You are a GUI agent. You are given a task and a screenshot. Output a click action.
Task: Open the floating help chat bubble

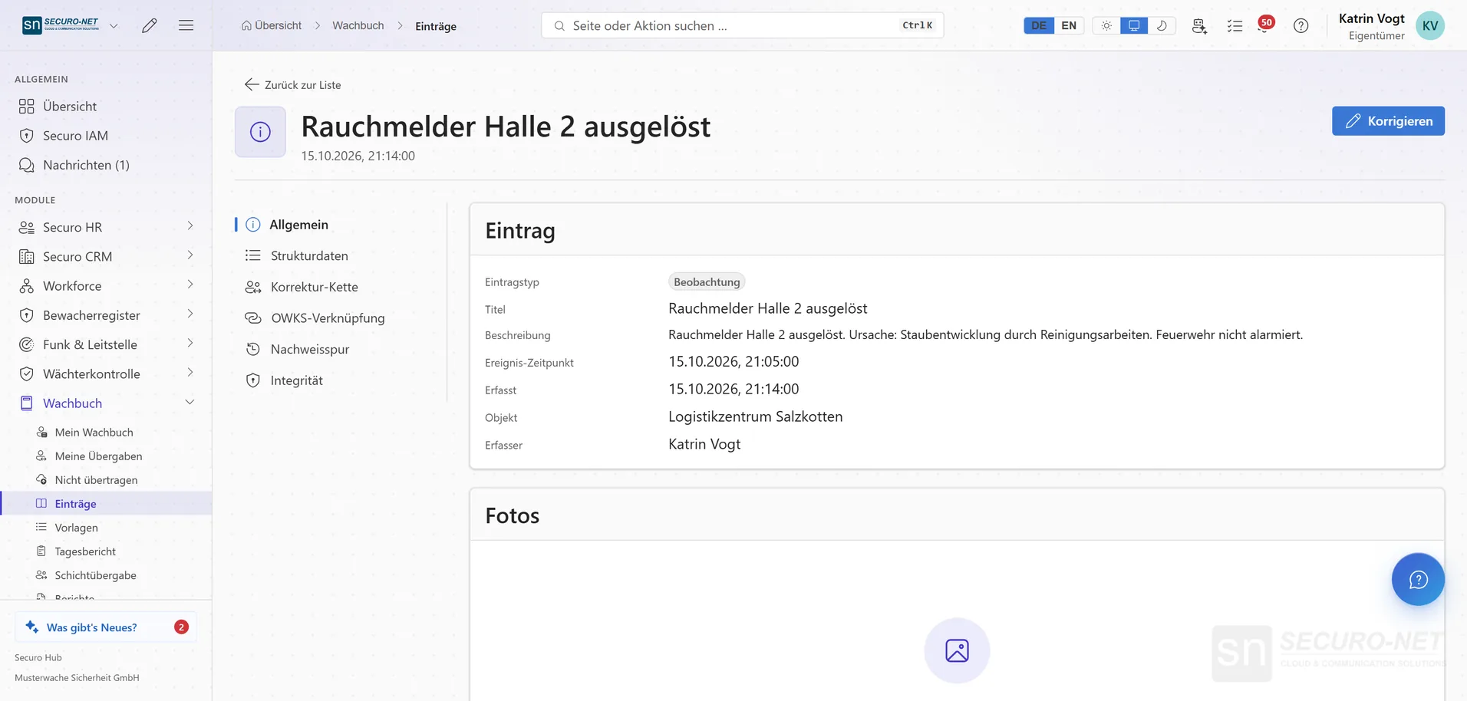(1418, 579)
